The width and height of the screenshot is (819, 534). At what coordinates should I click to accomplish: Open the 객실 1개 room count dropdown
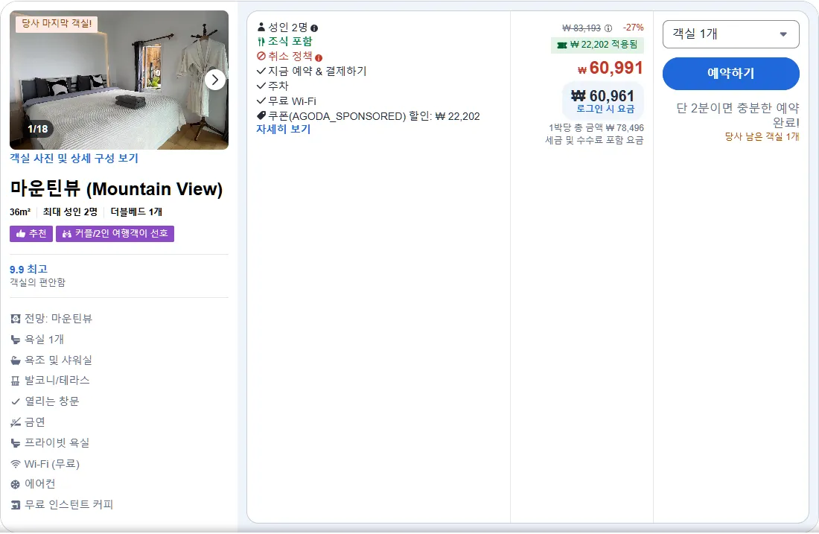pos(730,34)
